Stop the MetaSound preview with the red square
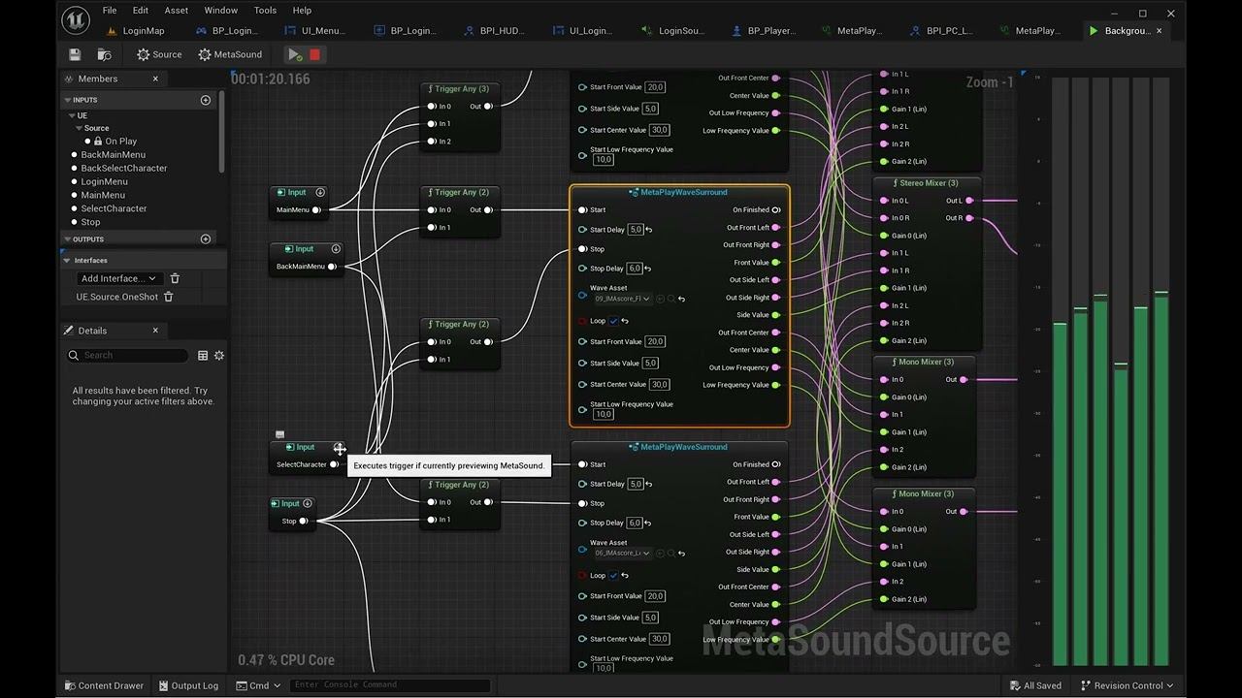Screen dimensions: 1242x698 pos(314,54)
